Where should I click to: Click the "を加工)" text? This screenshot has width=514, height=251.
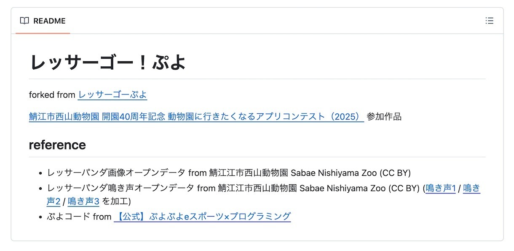pyautogui.click(x=117, y=201)
